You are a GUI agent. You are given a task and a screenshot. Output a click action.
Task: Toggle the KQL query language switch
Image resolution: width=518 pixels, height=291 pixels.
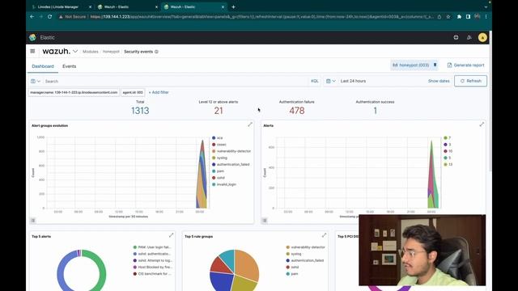pyautogui.click(x=315, y=81)
